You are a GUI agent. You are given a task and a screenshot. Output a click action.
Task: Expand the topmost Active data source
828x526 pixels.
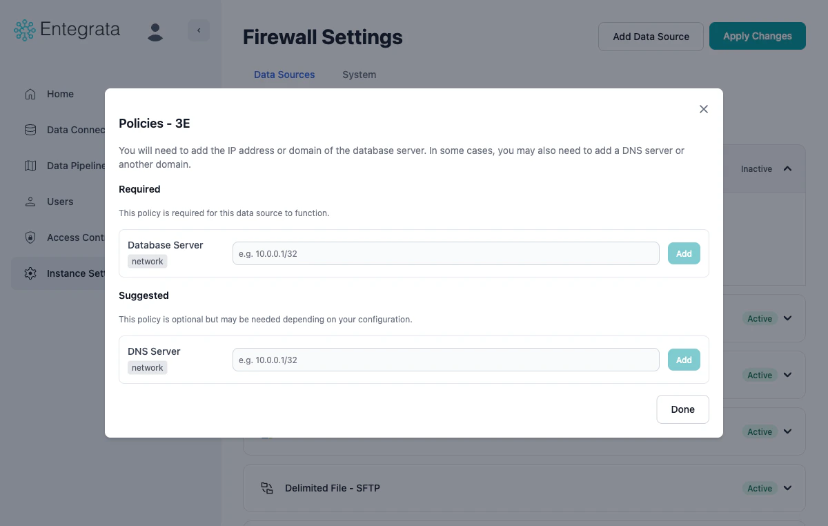[787, 318]
